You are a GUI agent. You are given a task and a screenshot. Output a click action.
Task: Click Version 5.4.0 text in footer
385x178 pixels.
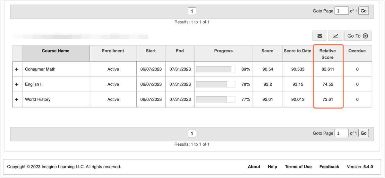(360, 166)
